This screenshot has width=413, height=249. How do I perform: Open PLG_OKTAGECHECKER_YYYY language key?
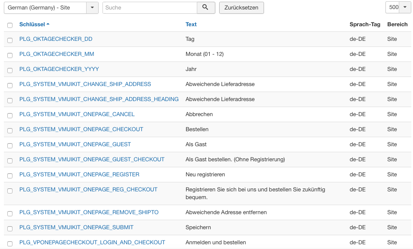tap(59, 69)
